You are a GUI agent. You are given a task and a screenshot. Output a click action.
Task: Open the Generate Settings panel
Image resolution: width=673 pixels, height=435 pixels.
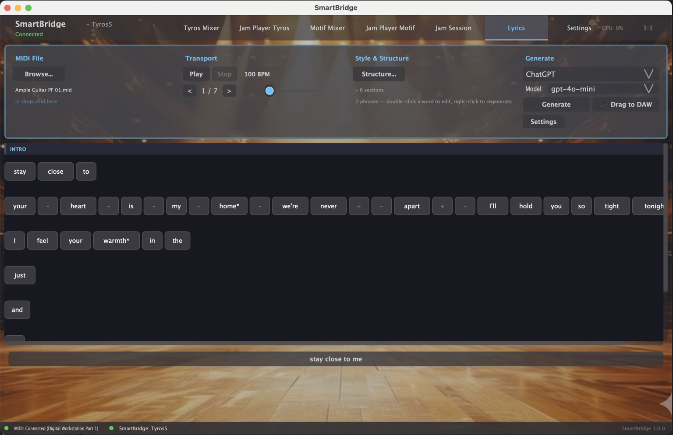[543, 121]
